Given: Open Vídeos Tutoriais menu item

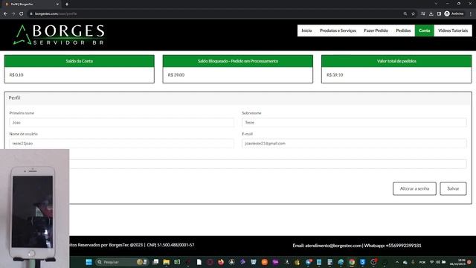Looking at the screenshot, I should pyautogui.click(x=453, y=31).
